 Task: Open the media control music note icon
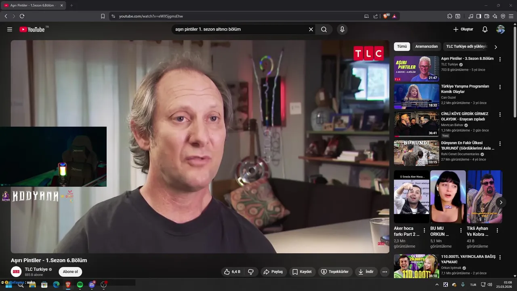click(x=471, y=16)
